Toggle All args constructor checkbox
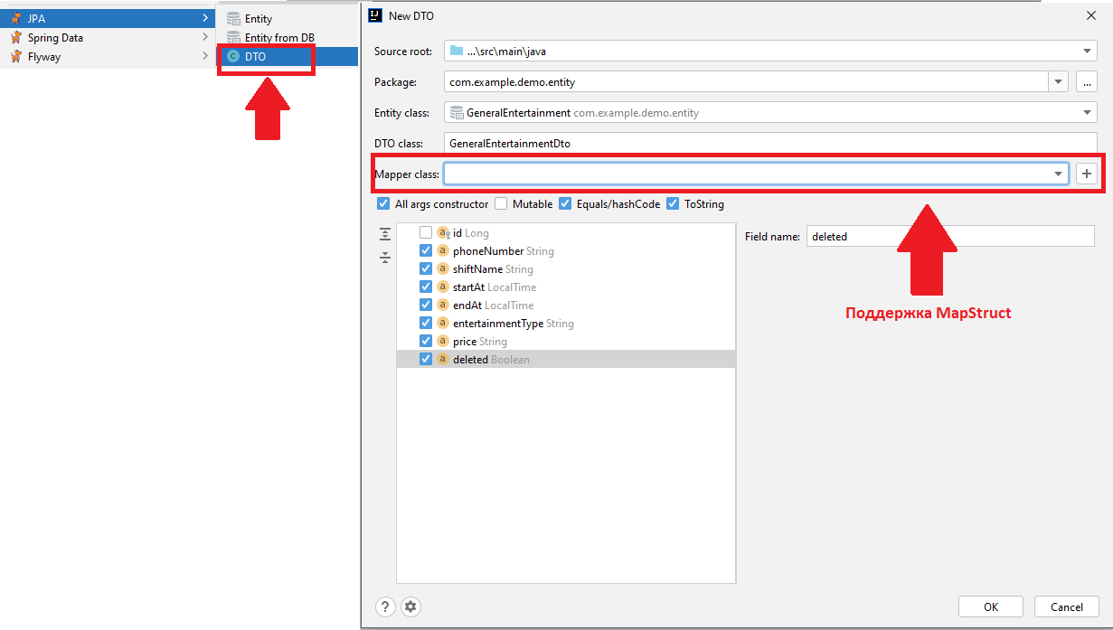Screen dimensions: 1113x630 [x=383, y=204]
